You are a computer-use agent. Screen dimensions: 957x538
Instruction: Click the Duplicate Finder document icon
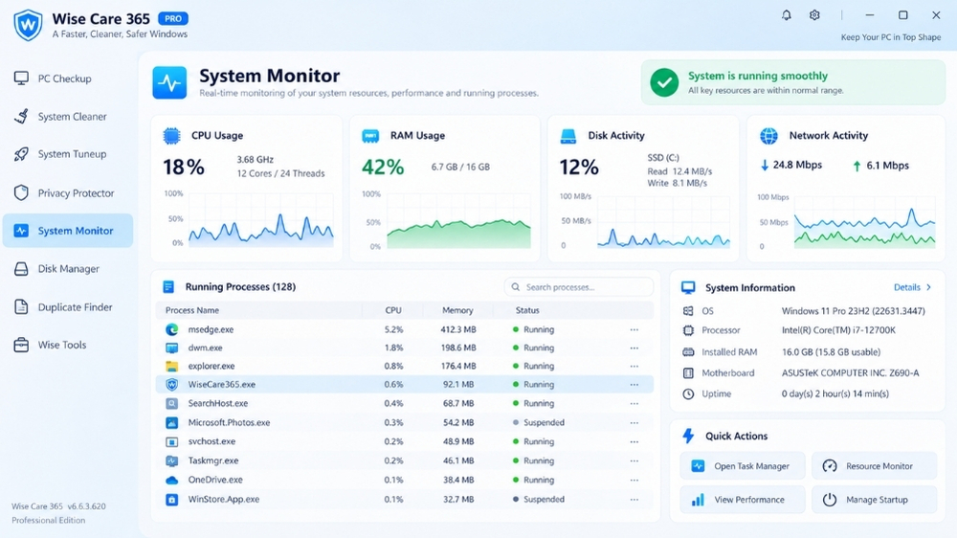pos(21,306)
